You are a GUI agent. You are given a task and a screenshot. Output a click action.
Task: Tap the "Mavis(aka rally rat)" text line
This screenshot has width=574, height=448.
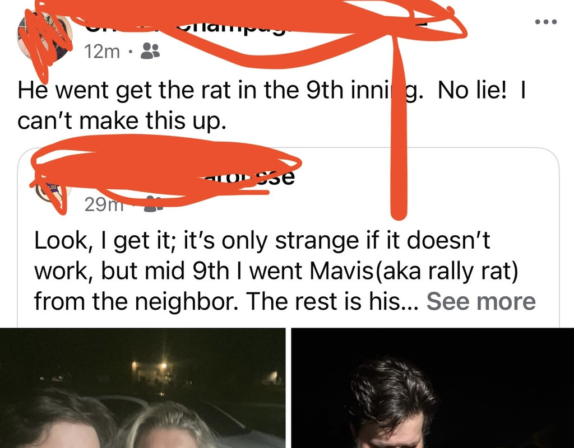point(276,272)
